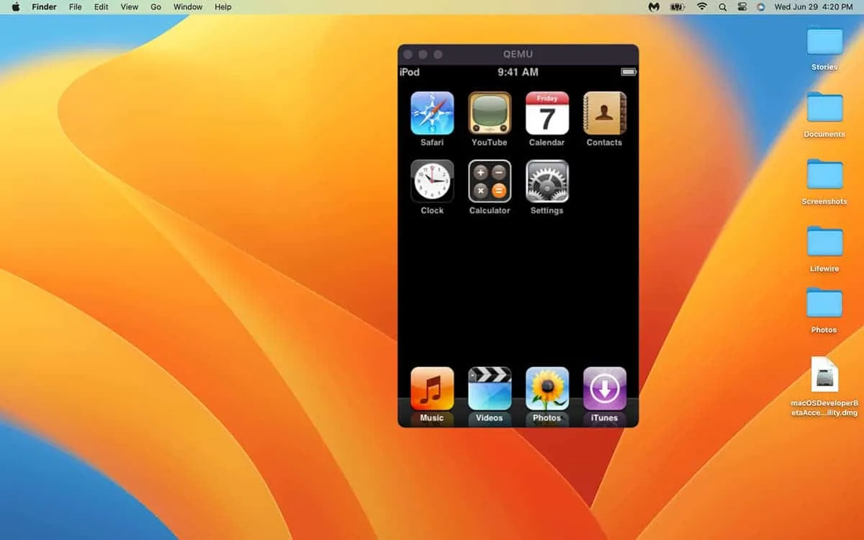
Task: Open the Window menu in the menu bar
Action: pos(188,6)
